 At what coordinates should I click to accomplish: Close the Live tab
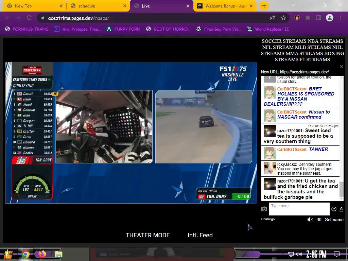(188, 6)
